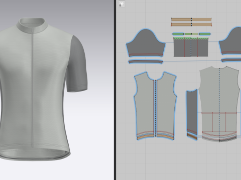Select the right green strip pattern piece
Viewport: 241px width, 180px height.
(205, 34)
